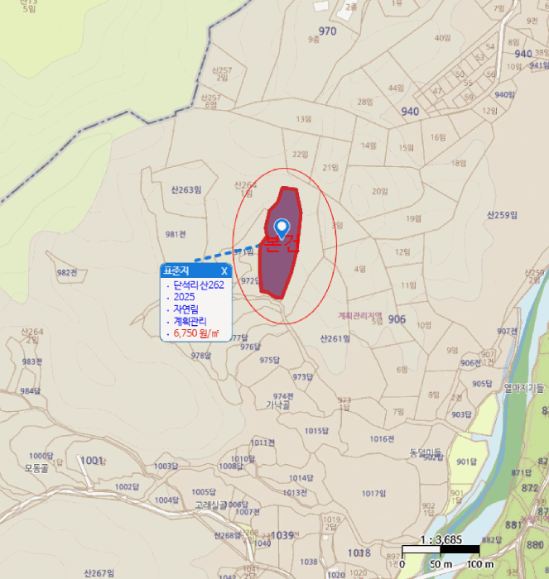This screenshot has height=579, width=549.
Task: Click parcel label 975답
Action: coord(269,360)
